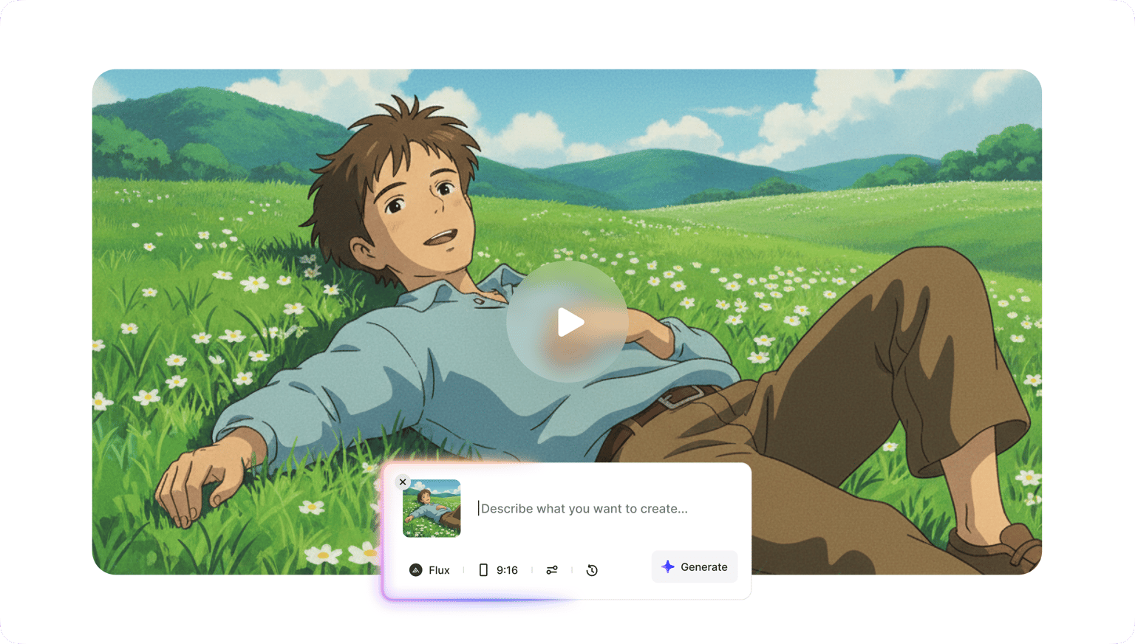The image size is (1135, 644).
Task: Click the text cursor in the prompt box
Action: pos(479,508)
